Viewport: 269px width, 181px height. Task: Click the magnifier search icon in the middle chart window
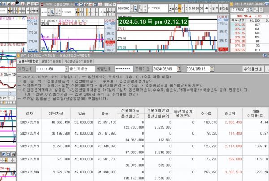pos(135,8)
